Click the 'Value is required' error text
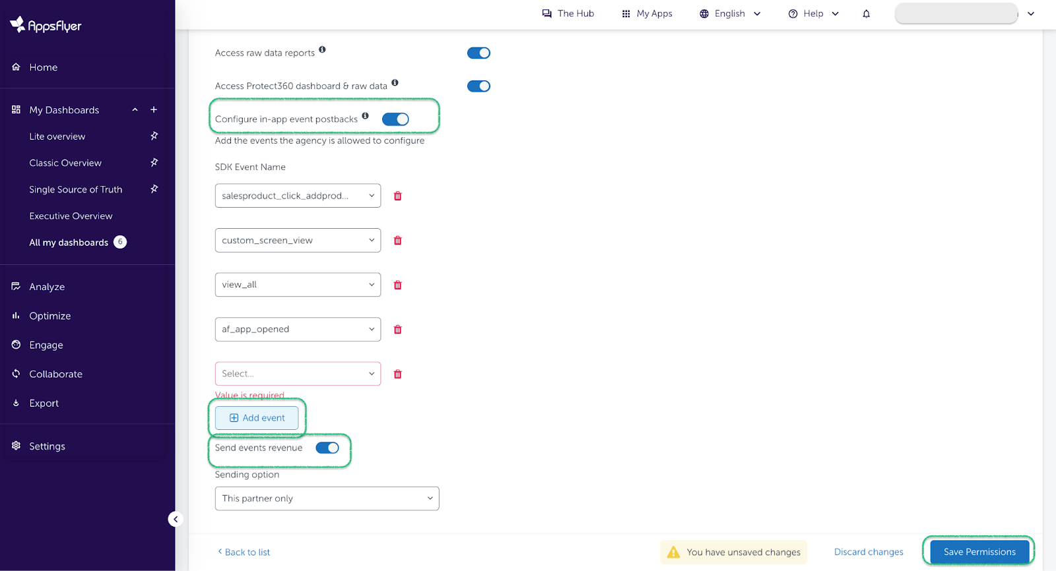 (249, 396)
